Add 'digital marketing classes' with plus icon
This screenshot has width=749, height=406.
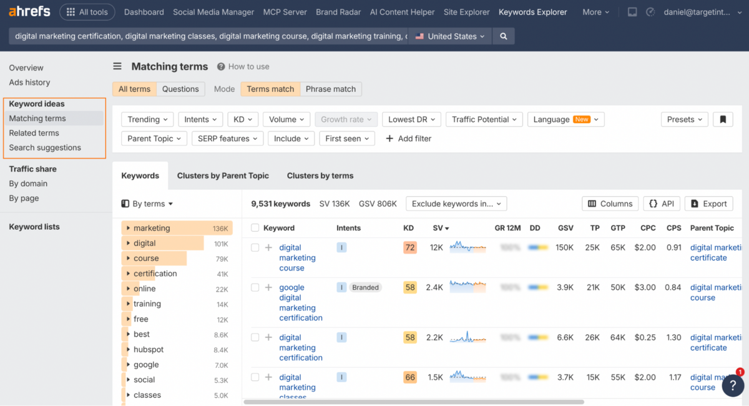coord(268,378)
